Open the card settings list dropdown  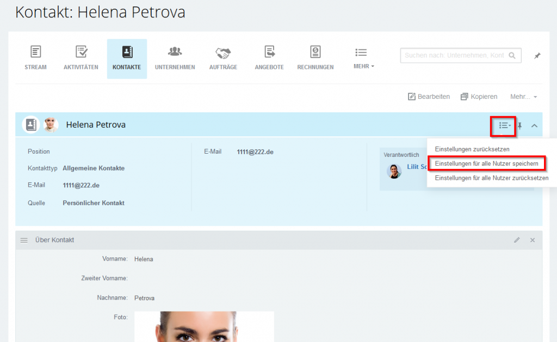(504, 125)
